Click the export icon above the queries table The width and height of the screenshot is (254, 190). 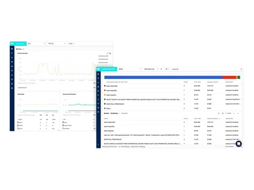coord(218,113)
